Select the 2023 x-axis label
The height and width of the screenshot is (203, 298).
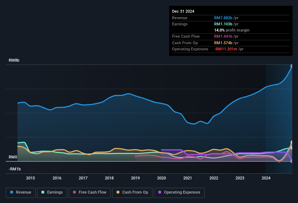(x=240, y=178)
